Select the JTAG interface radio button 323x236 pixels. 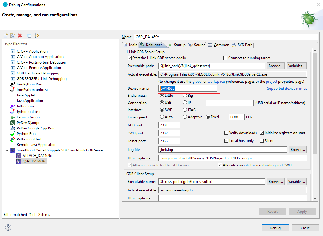tap(185, 110)
